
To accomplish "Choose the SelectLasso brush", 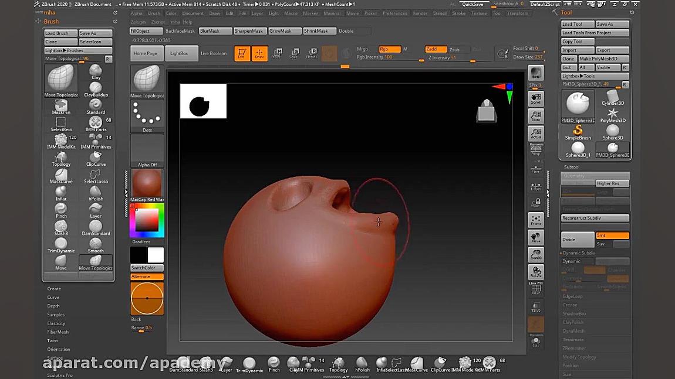I will (96, 176).
